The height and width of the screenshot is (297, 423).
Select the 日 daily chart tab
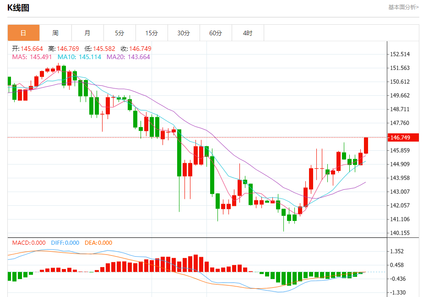pos(23,33)
